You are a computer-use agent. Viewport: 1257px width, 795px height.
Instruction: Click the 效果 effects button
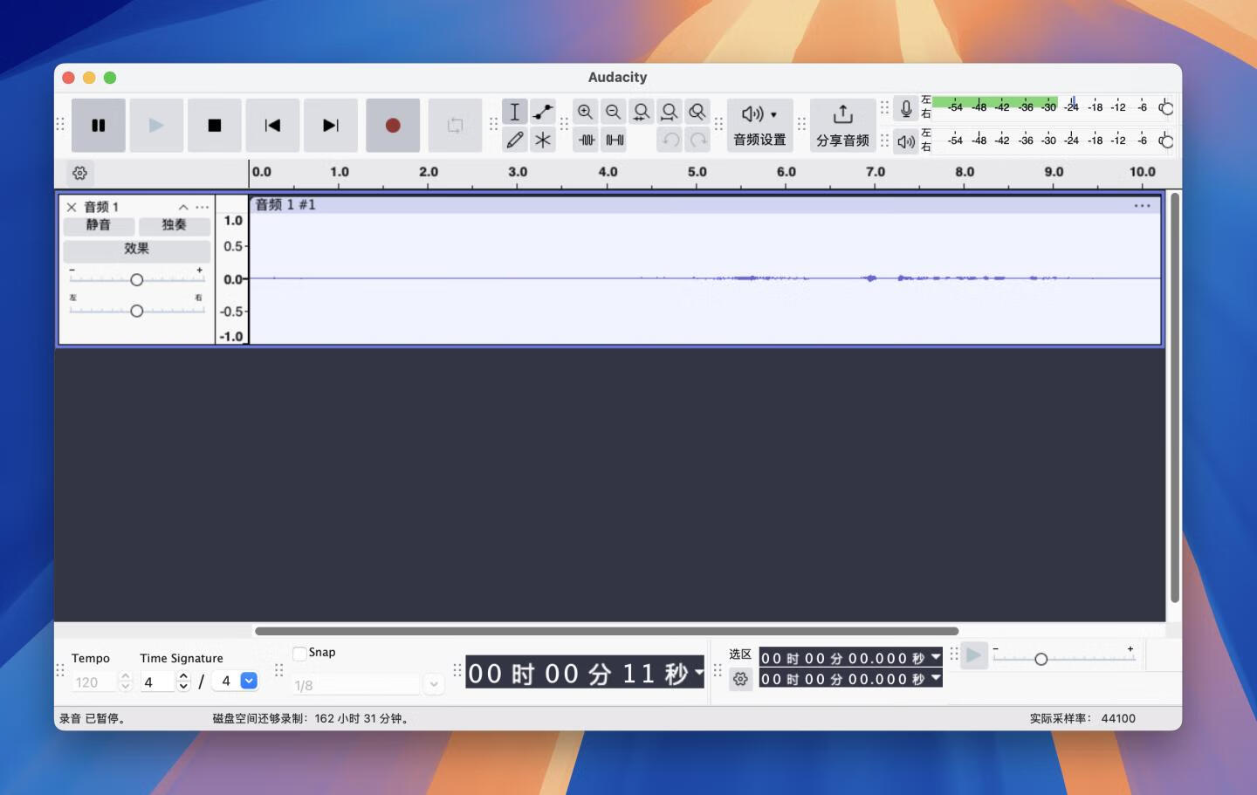point(136,249)
